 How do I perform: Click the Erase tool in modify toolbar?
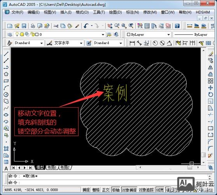[210, 54]
